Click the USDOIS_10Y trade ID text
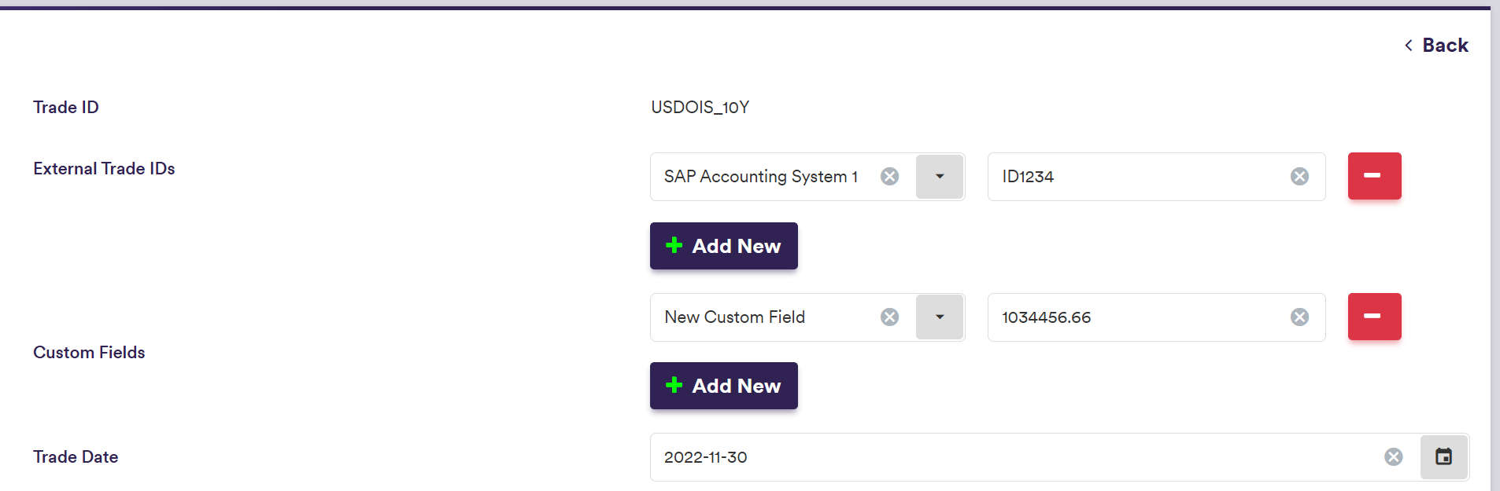Screen dimensions: 1500x491 pyautogui.click(x=700, y=108)
